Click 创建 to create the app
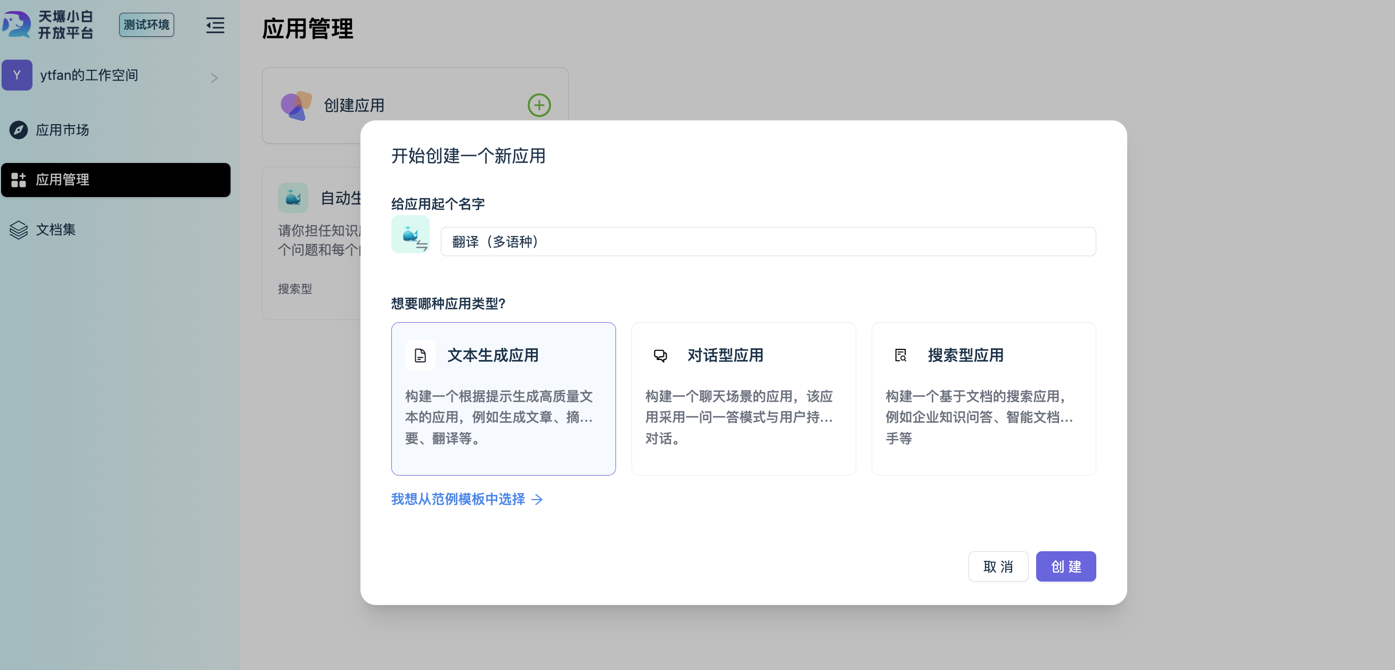Viewport: 1395px width, 670px height. click(1066, 567)
